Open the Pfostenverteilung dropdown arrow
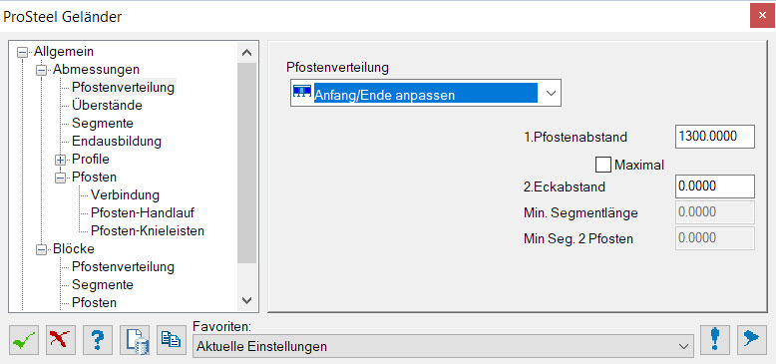The height and width of the screenshot is (364, 776). point(551,93)
